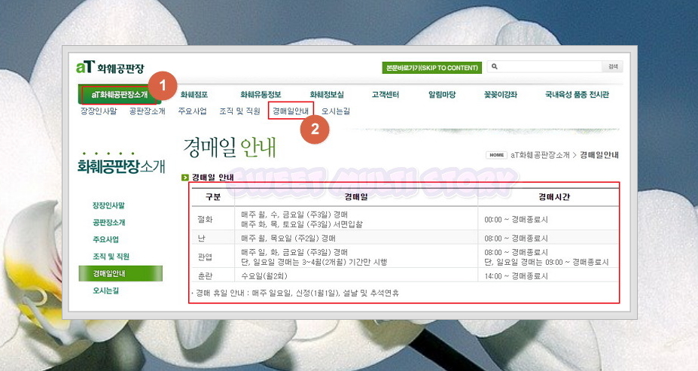Click the 검색 search button

[613, 67]
